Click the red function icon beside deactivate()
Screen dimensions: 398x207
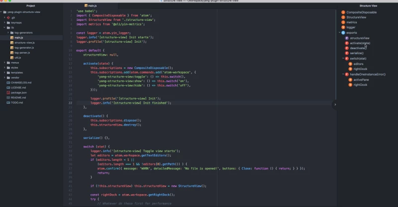pyautogui.click(x=347, y=48)
